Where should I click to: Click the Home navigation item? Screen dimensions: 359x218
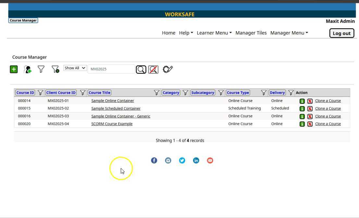pyautogui.click(x=168, y=33)
